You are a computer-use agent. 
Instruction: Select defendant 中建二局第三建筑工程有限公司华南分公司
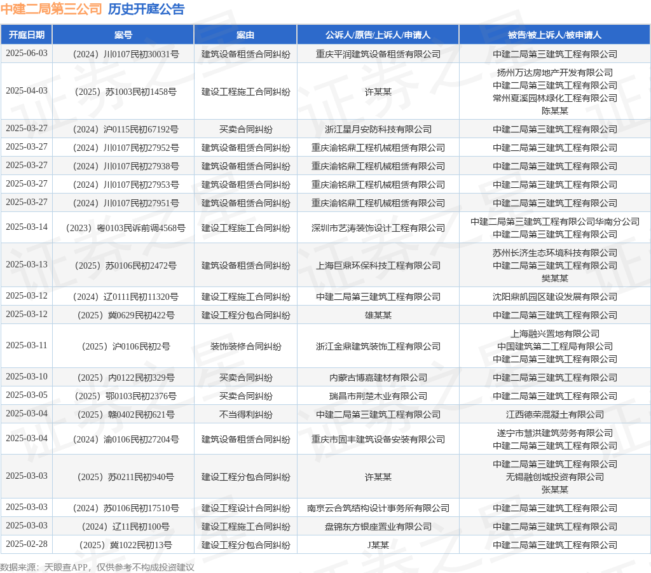pos(554,222)
